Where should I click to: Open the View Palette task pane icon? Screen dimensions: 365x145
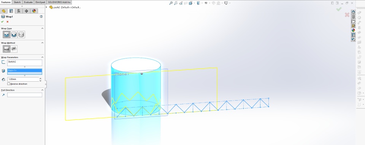(353, 25)
